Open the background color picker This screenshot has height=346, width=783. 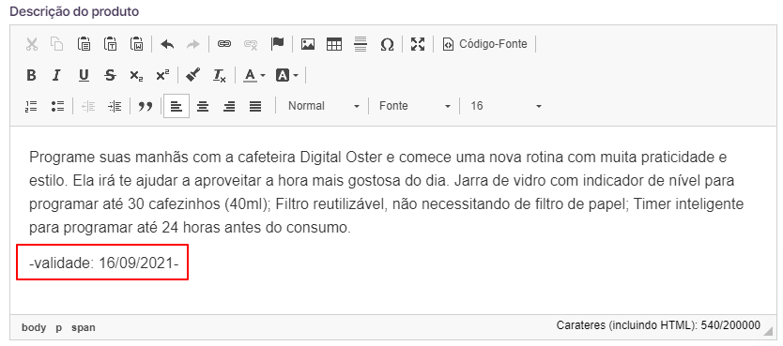click(287, 75)
